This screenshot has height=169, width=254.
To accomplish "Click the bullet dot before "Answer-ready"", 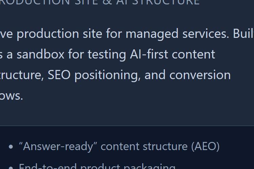I will point(11,147).
